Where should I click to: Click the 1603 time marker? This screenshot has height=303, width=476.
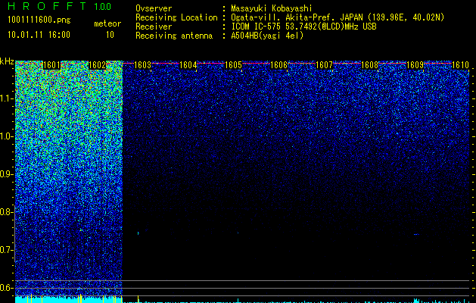point(143,65)
